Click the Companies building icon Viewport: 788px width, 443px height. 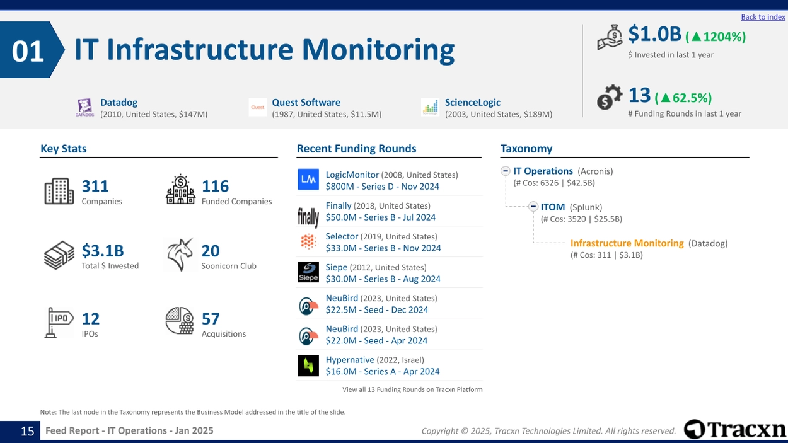tap(59, 191)
